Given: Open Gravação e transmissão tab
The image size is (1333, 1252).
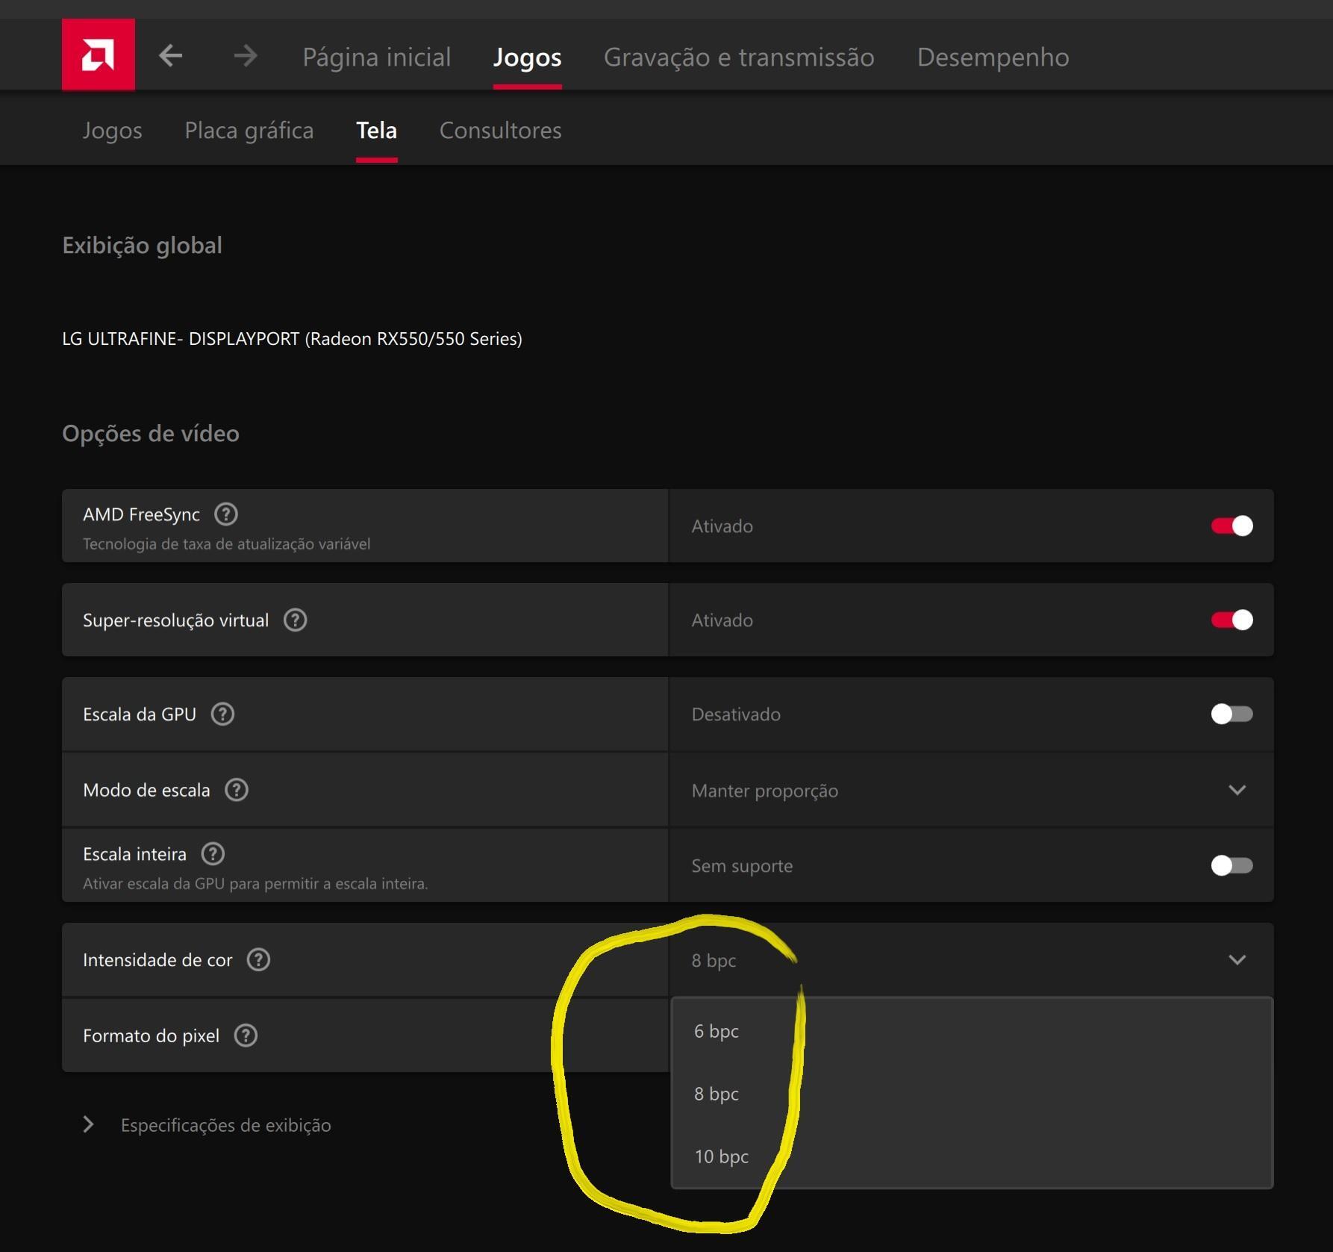Looking at the screenshot, I should coord(739,57).
